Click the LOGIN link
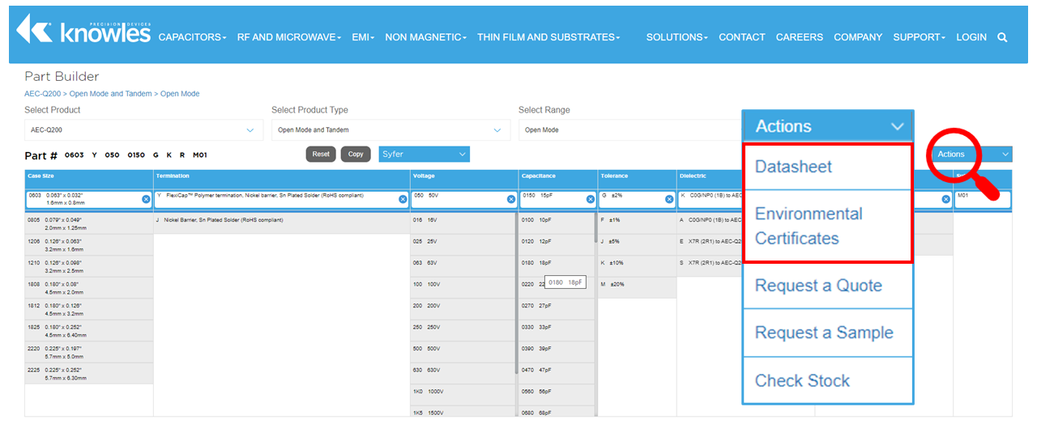 971,37
